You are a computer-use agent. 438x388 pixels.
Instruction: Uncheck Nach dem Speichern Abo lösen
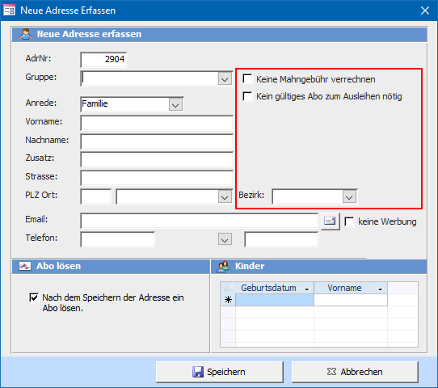34,297
